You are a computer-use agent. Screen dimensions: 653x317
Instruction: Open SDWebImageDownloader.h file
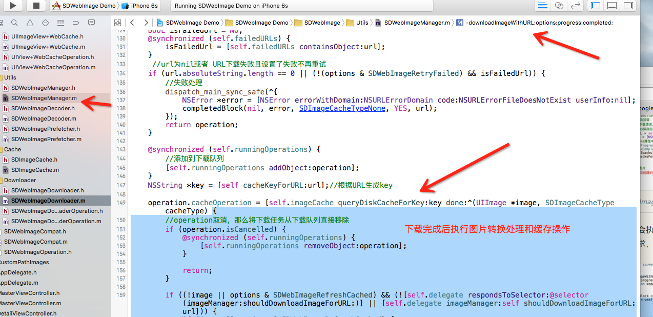47,190
